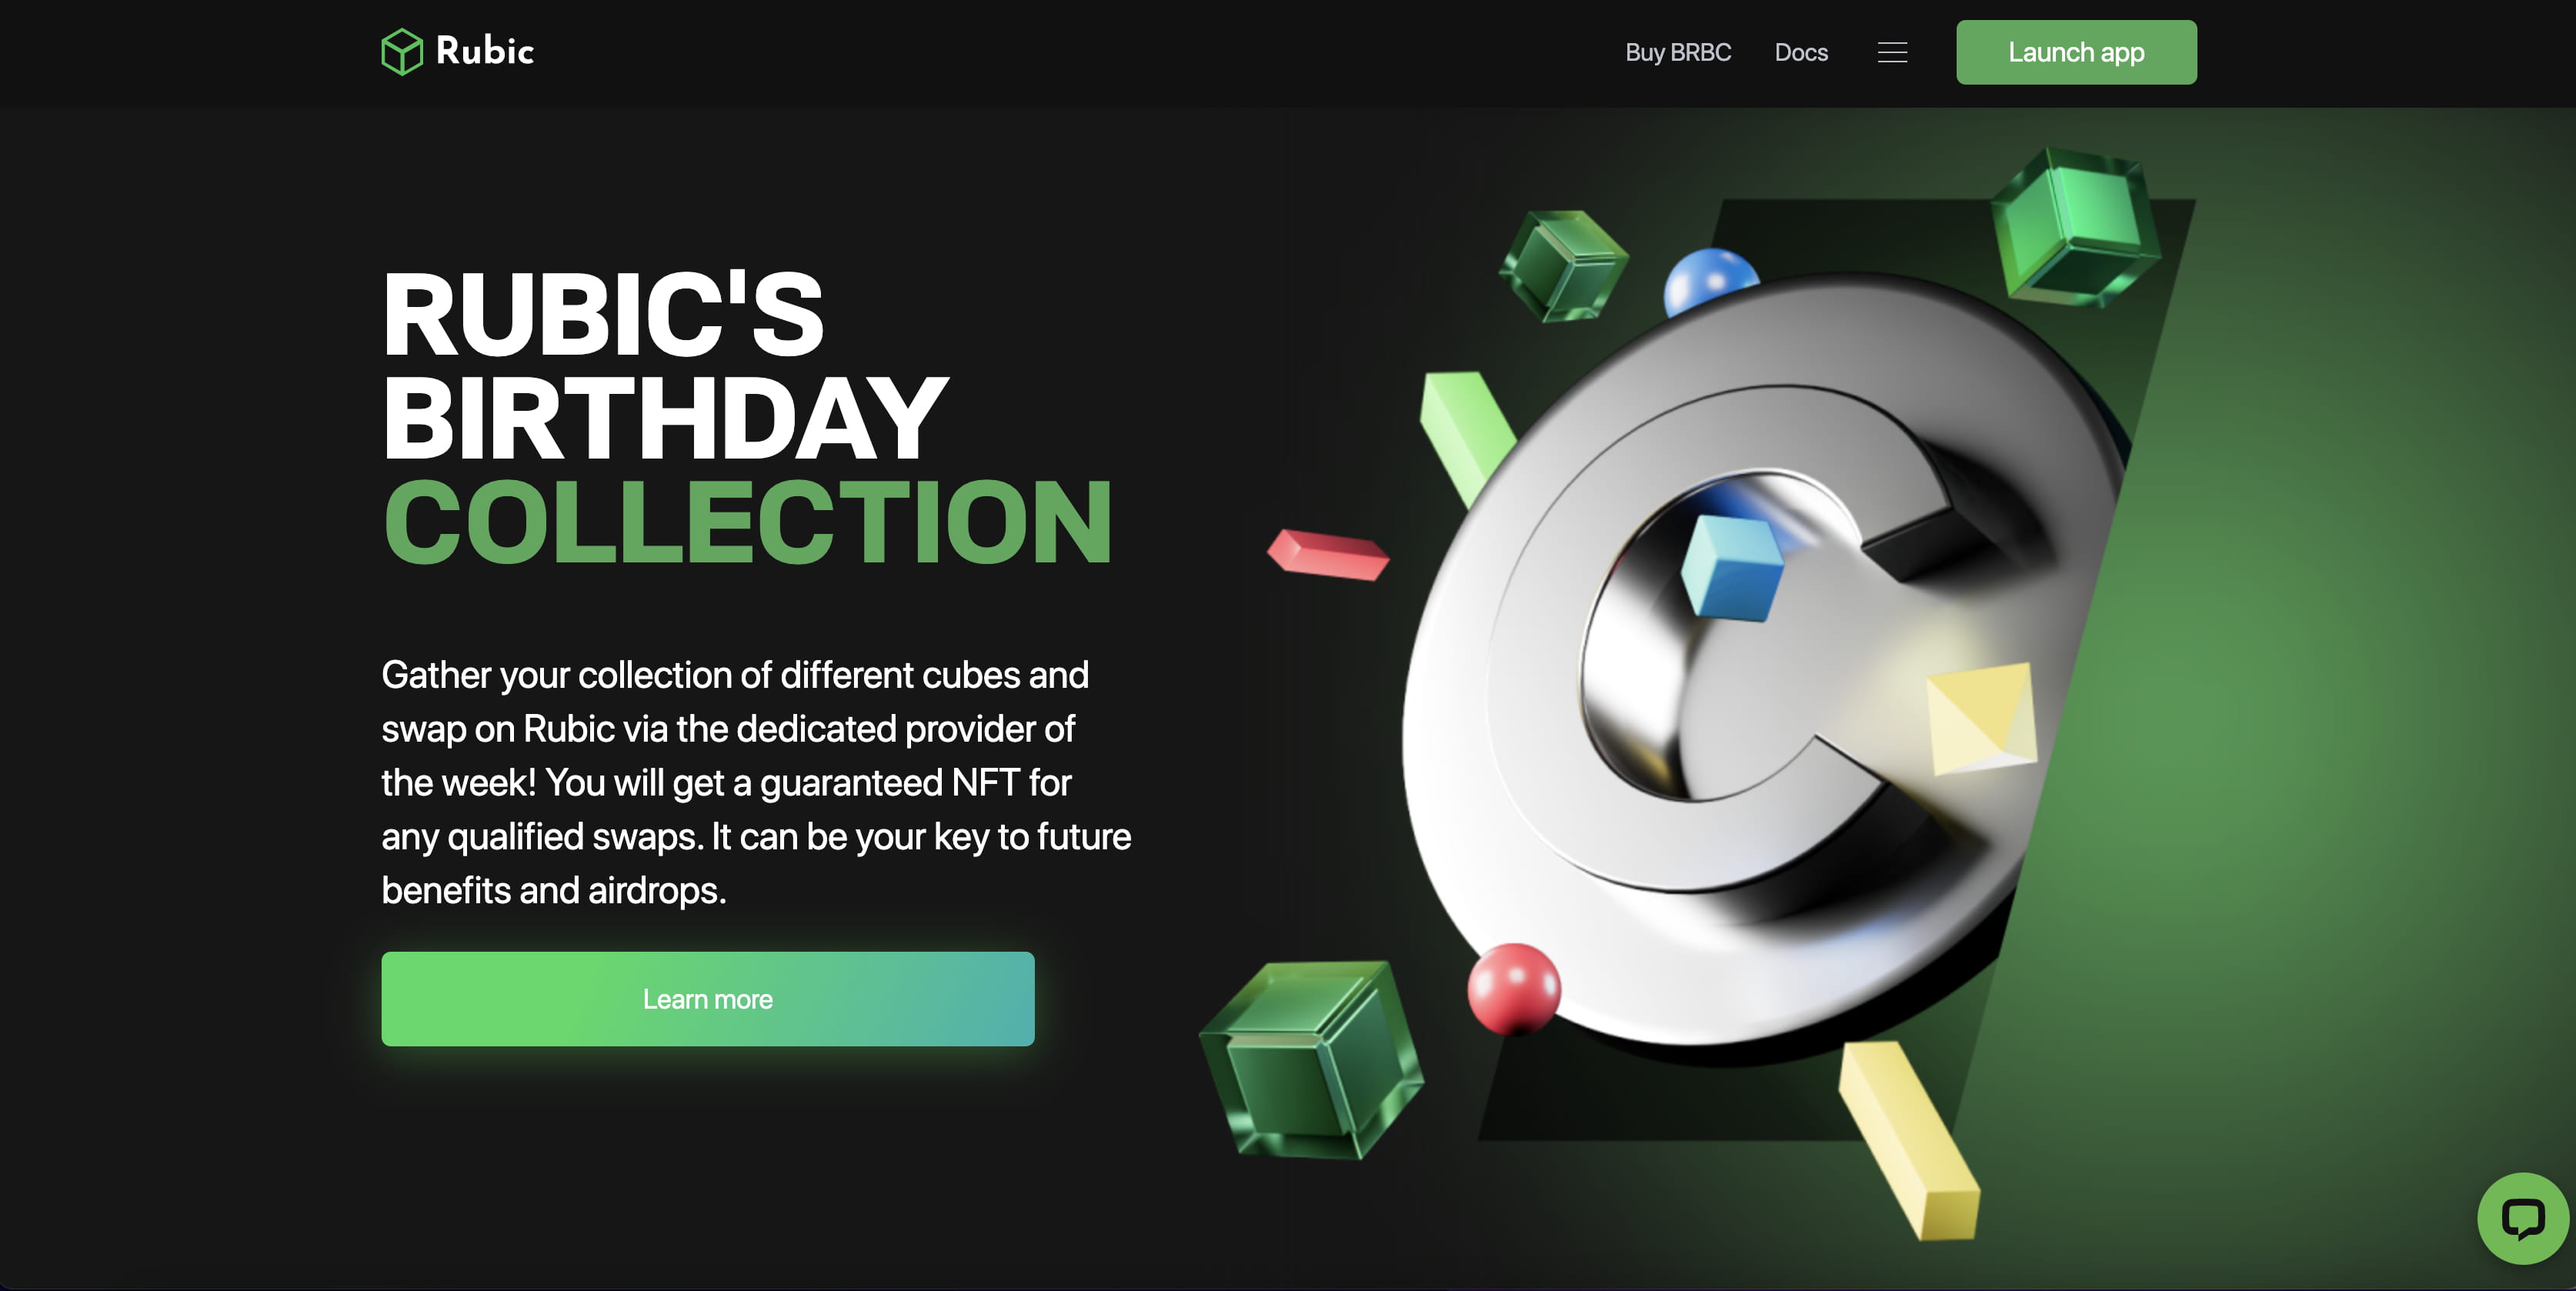Click the small green cube near blue sphere

(1564, 265)
